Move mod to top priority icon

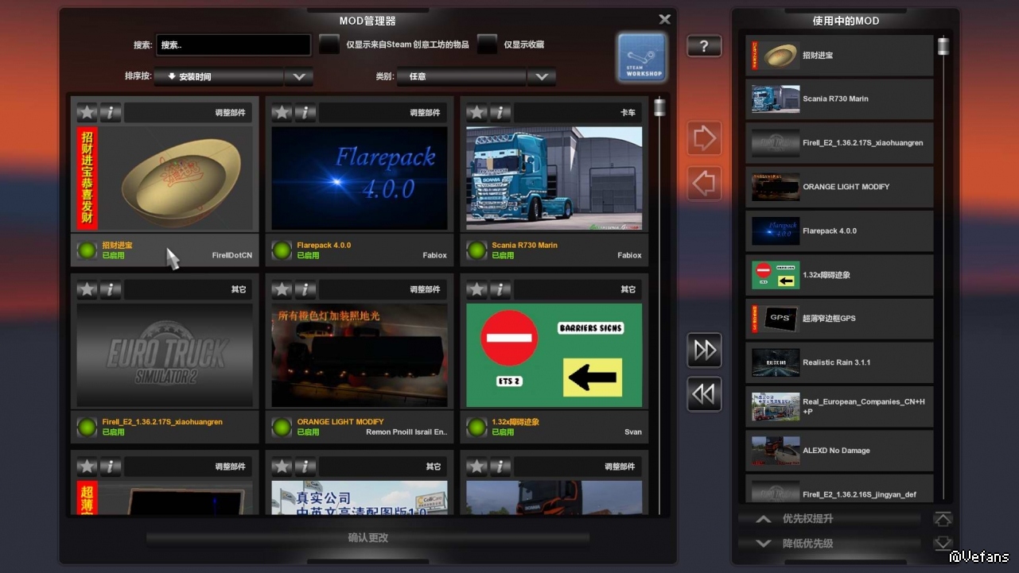coord(943,520)
